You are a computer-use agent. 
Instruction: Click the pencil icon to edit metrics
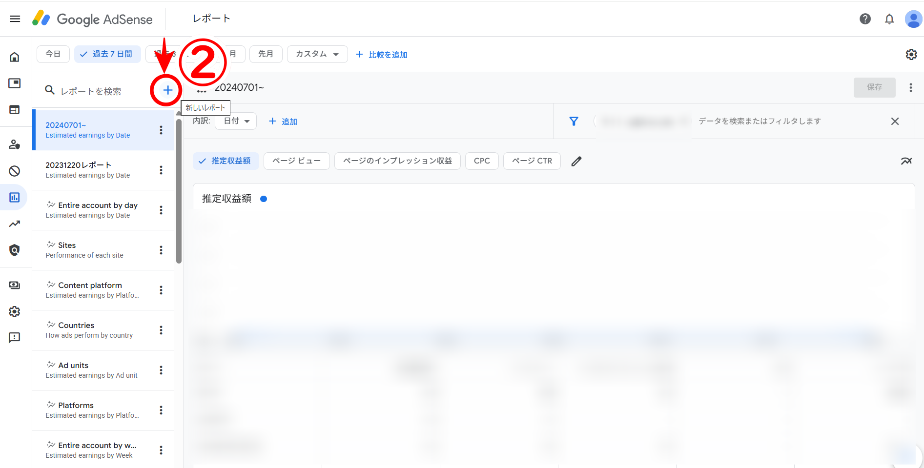(x=576, y=161)
